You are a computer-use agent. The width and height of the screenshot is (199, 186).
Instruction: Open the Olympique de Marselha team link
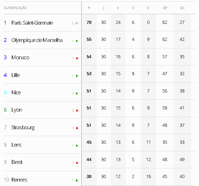[37, 41]
